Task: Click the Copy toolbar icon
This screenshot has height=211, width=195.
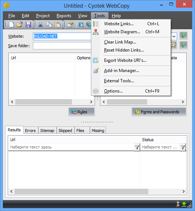Action: 49,25
